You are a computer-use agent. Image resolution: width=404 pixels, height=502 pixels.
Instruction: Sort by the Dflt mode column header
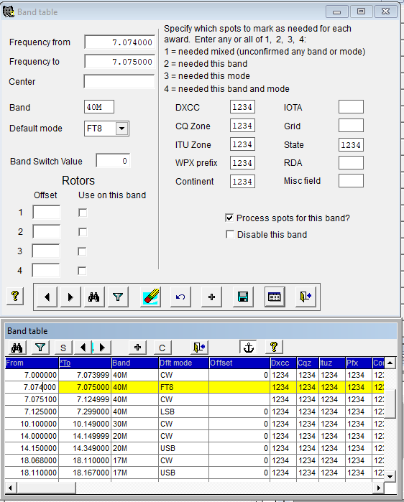[x=183, y=363]
